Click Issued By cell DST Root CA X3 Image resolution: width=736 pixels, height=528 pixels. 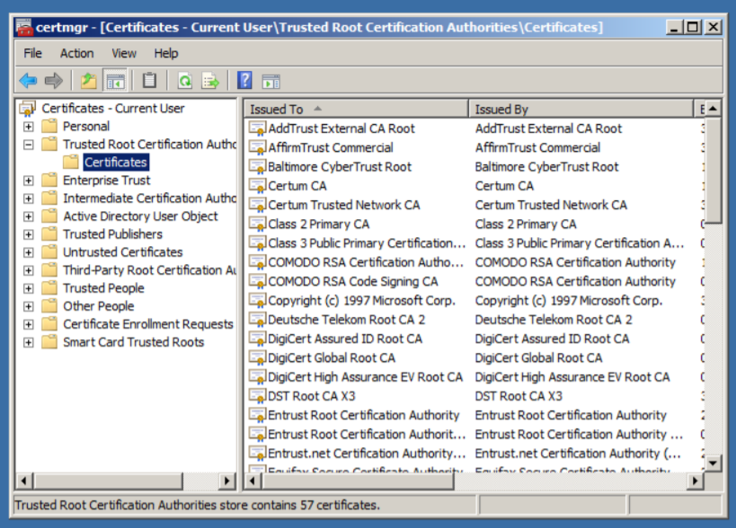[x=519, y=396]
